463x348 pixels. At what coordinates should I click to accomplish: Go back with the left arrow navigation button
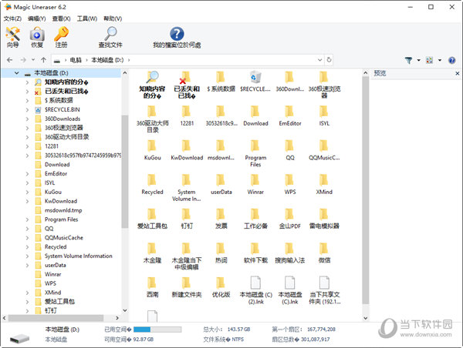(10, 60)
